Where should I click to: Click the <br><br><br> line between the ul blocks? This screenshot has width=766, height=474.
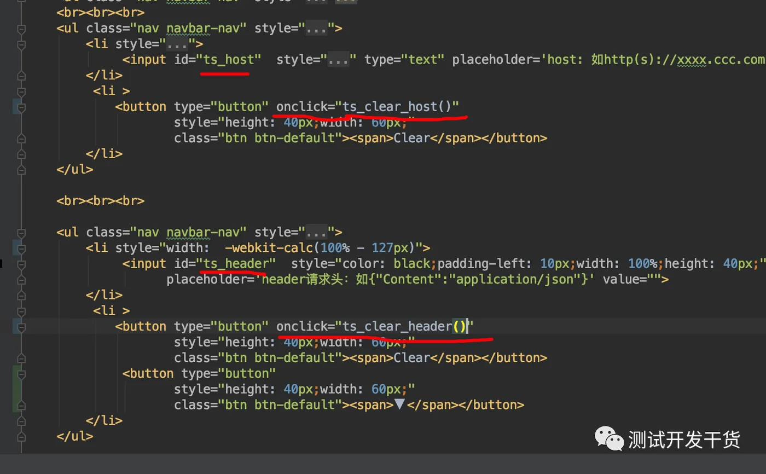pyautogui.click(x=100, y=201)
